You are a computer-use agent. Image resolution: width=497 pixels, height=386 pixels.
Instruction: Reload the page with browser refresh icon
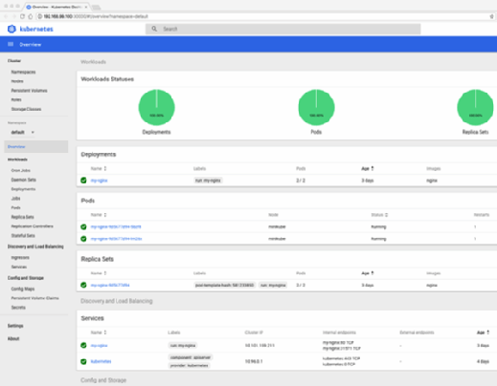point(22,16)
